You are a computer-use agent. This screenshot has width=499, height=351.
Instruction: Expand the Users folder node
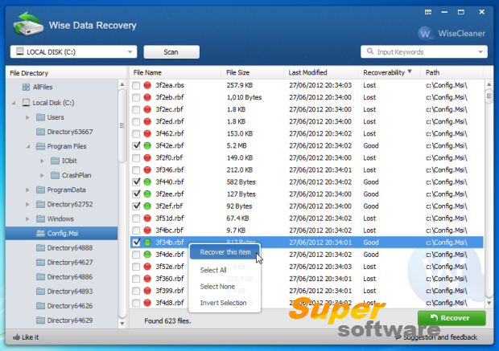(27, 117)
